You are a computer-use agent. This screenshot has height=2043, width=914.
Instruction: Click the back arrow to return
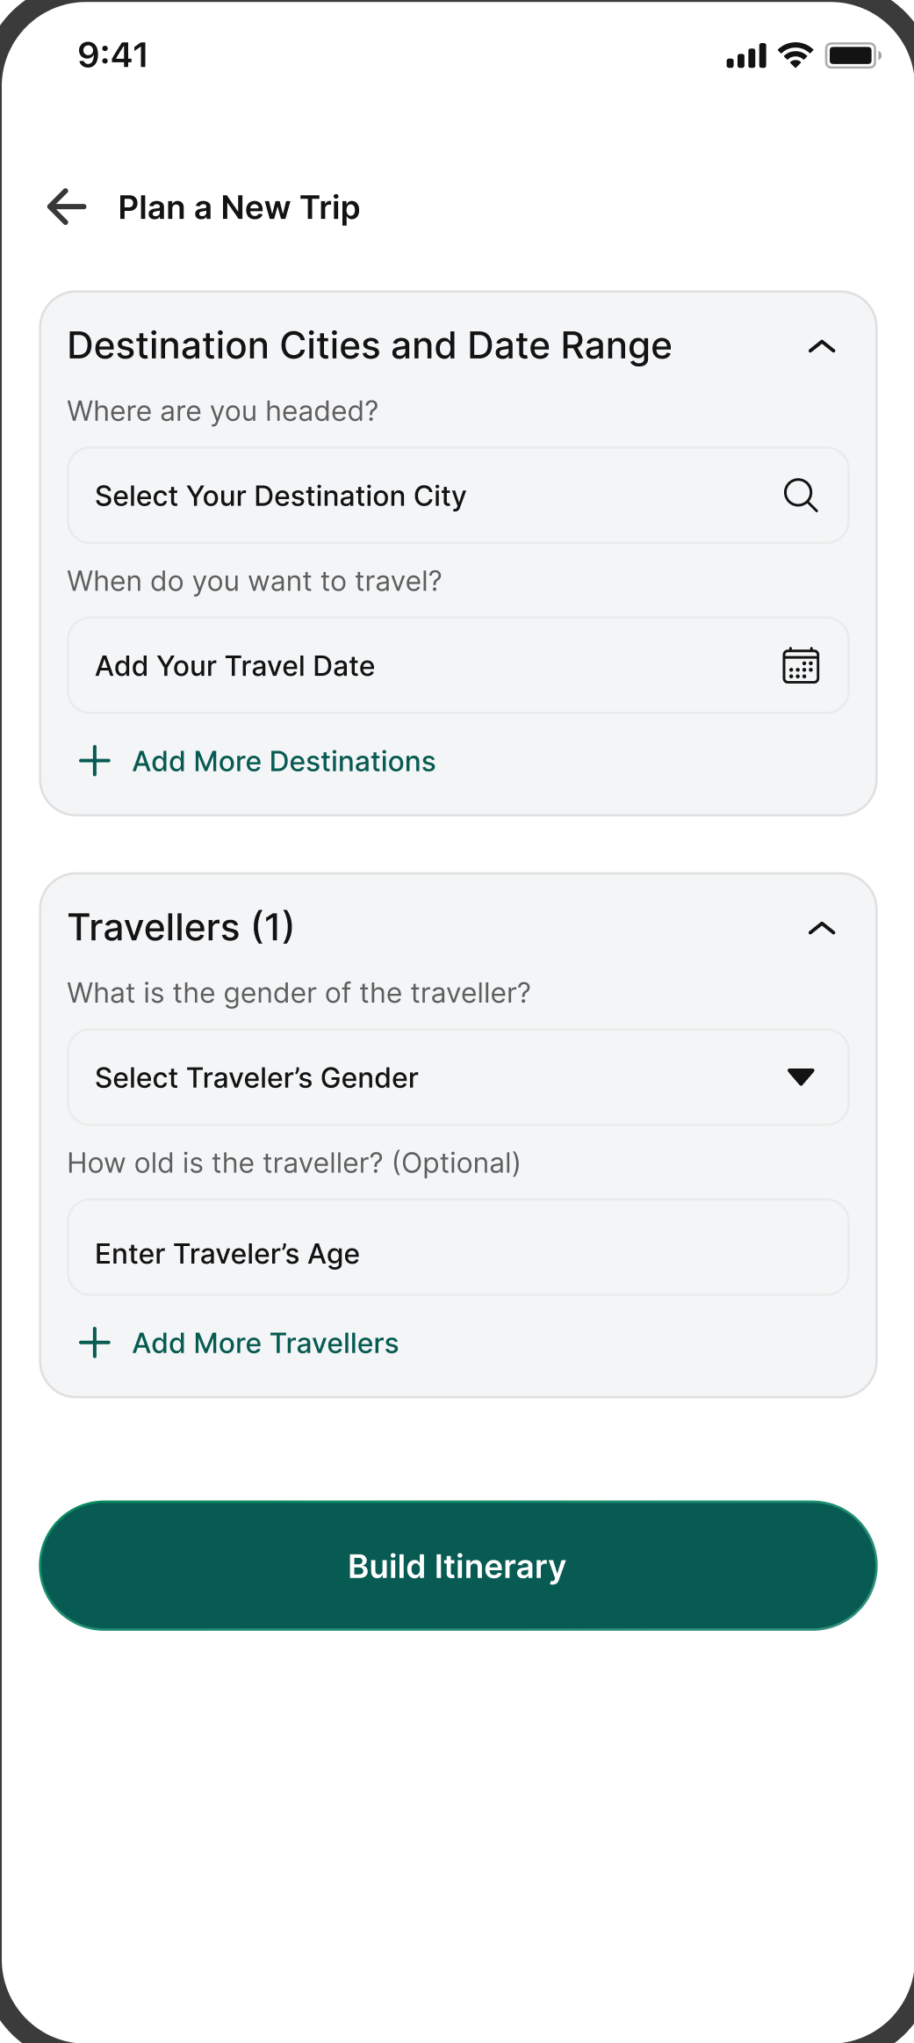(x=64, y=206)
